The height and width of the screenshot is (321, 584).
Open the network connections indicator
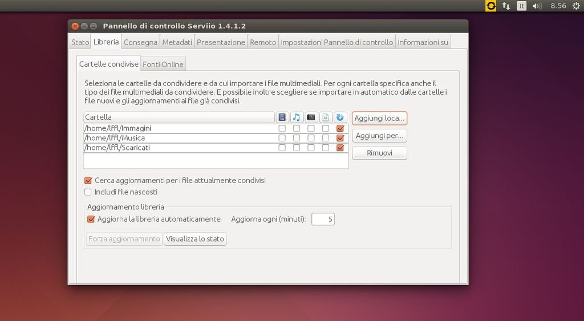[x=506, y=6]
